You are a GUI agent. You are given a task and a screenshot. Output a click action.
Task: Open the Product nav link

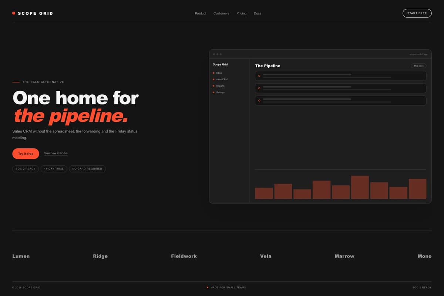(x=201, y=13)
